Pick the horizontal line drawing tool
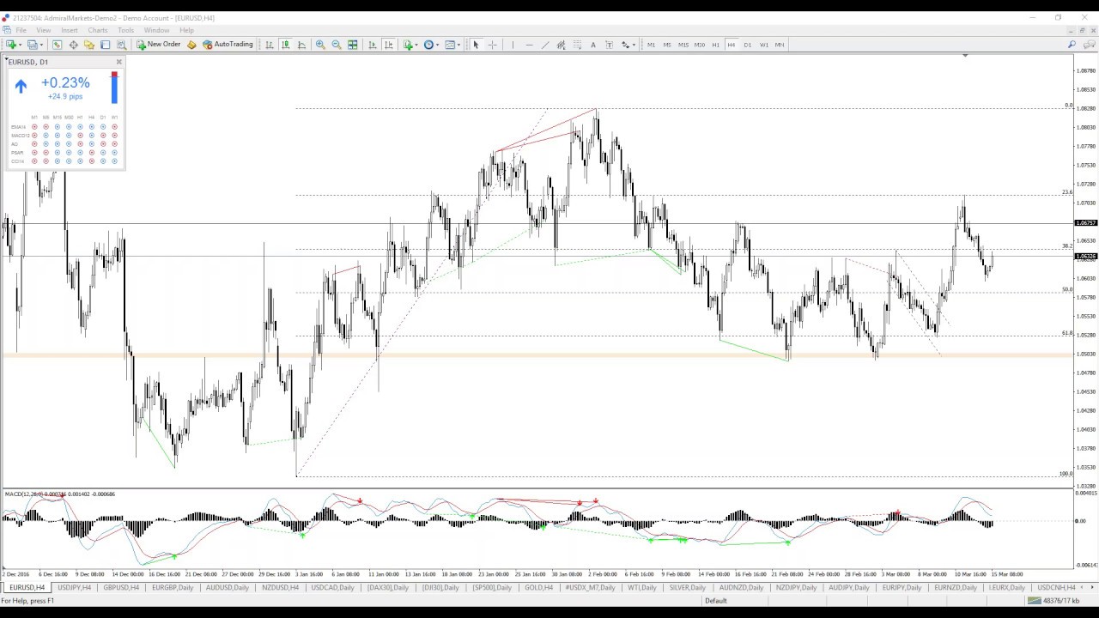This screenshot has width=1099, height=618. coord(529,45)
